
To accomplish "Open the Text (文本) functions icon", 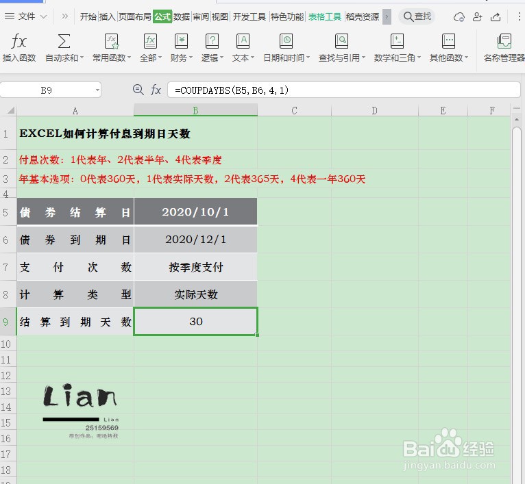I will tap(243, 42).
